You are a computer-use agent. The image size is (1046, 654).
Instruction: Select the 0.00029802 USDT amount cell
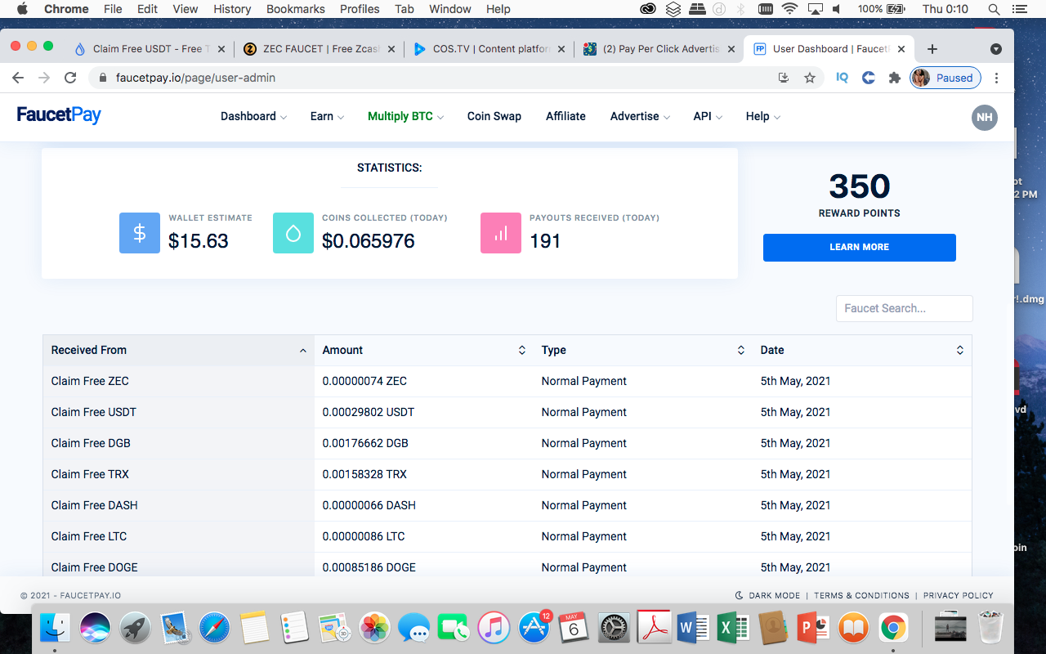click(x=369, y=412)
